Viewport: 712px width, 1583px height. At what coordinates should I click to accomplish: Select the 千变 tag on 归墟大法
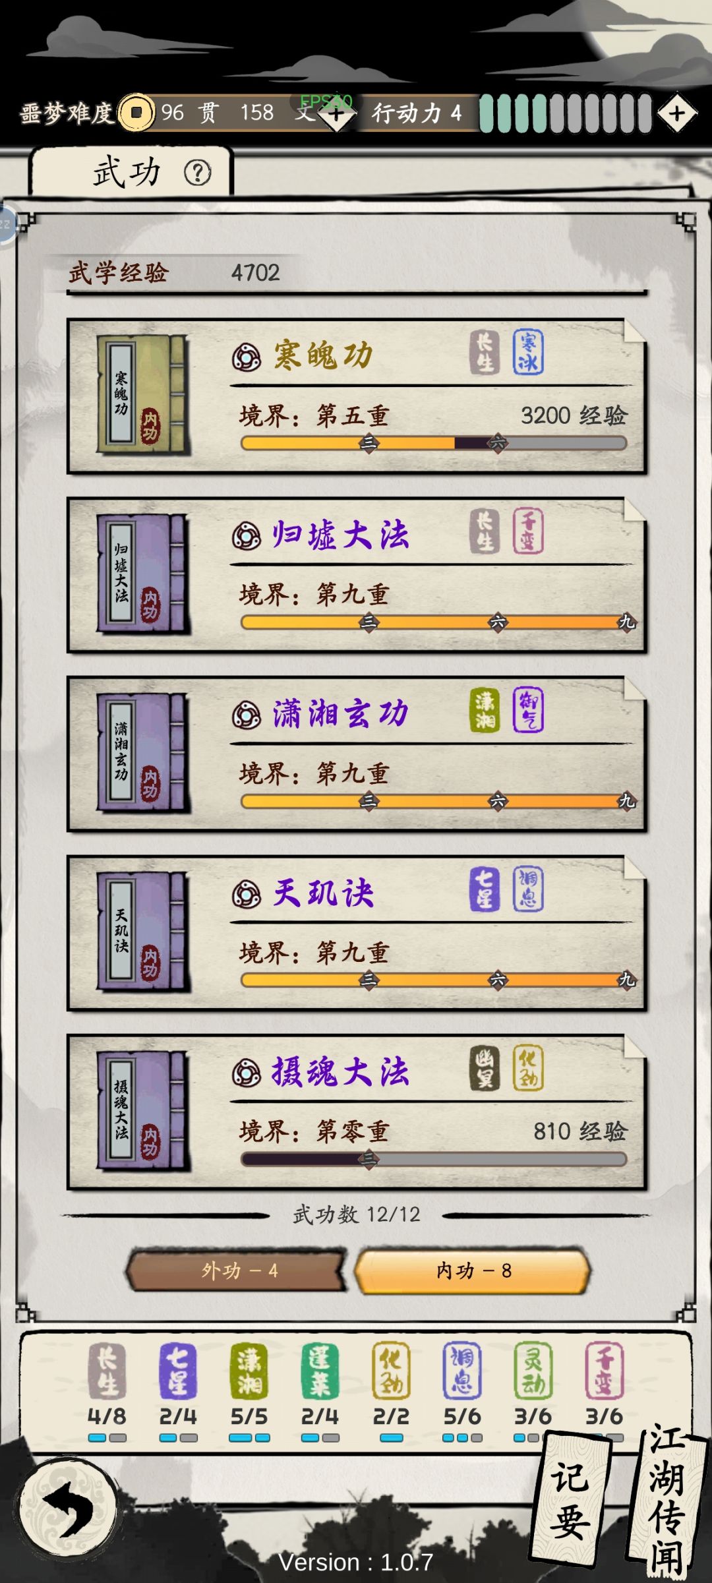[x=528, y=531]
